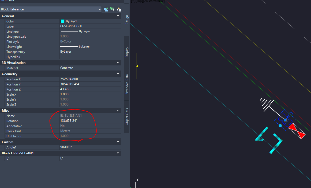Collapse the Block:EL-SL-SLT-AN1 section
This screenshot has width=311, height=188.
118,153
